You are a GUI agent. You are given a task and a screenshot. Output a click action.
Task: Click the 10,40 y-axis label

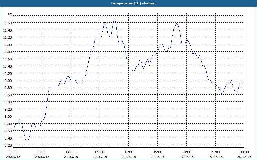7,66
